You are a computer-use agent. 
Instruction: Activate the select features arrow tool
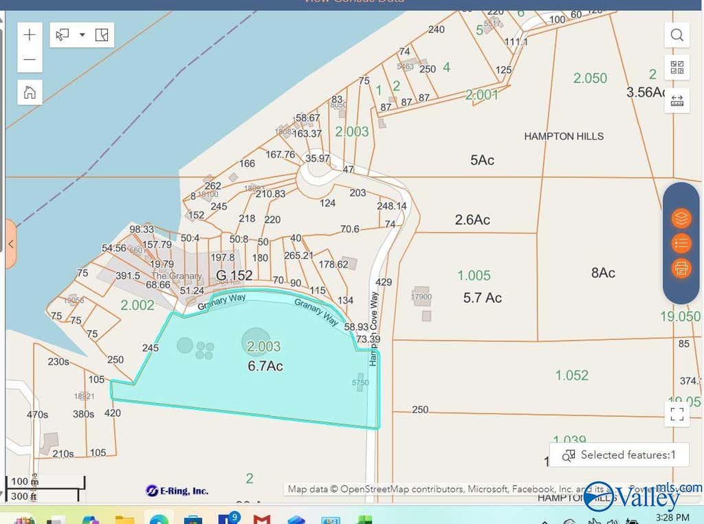click(x=62, y=35)
